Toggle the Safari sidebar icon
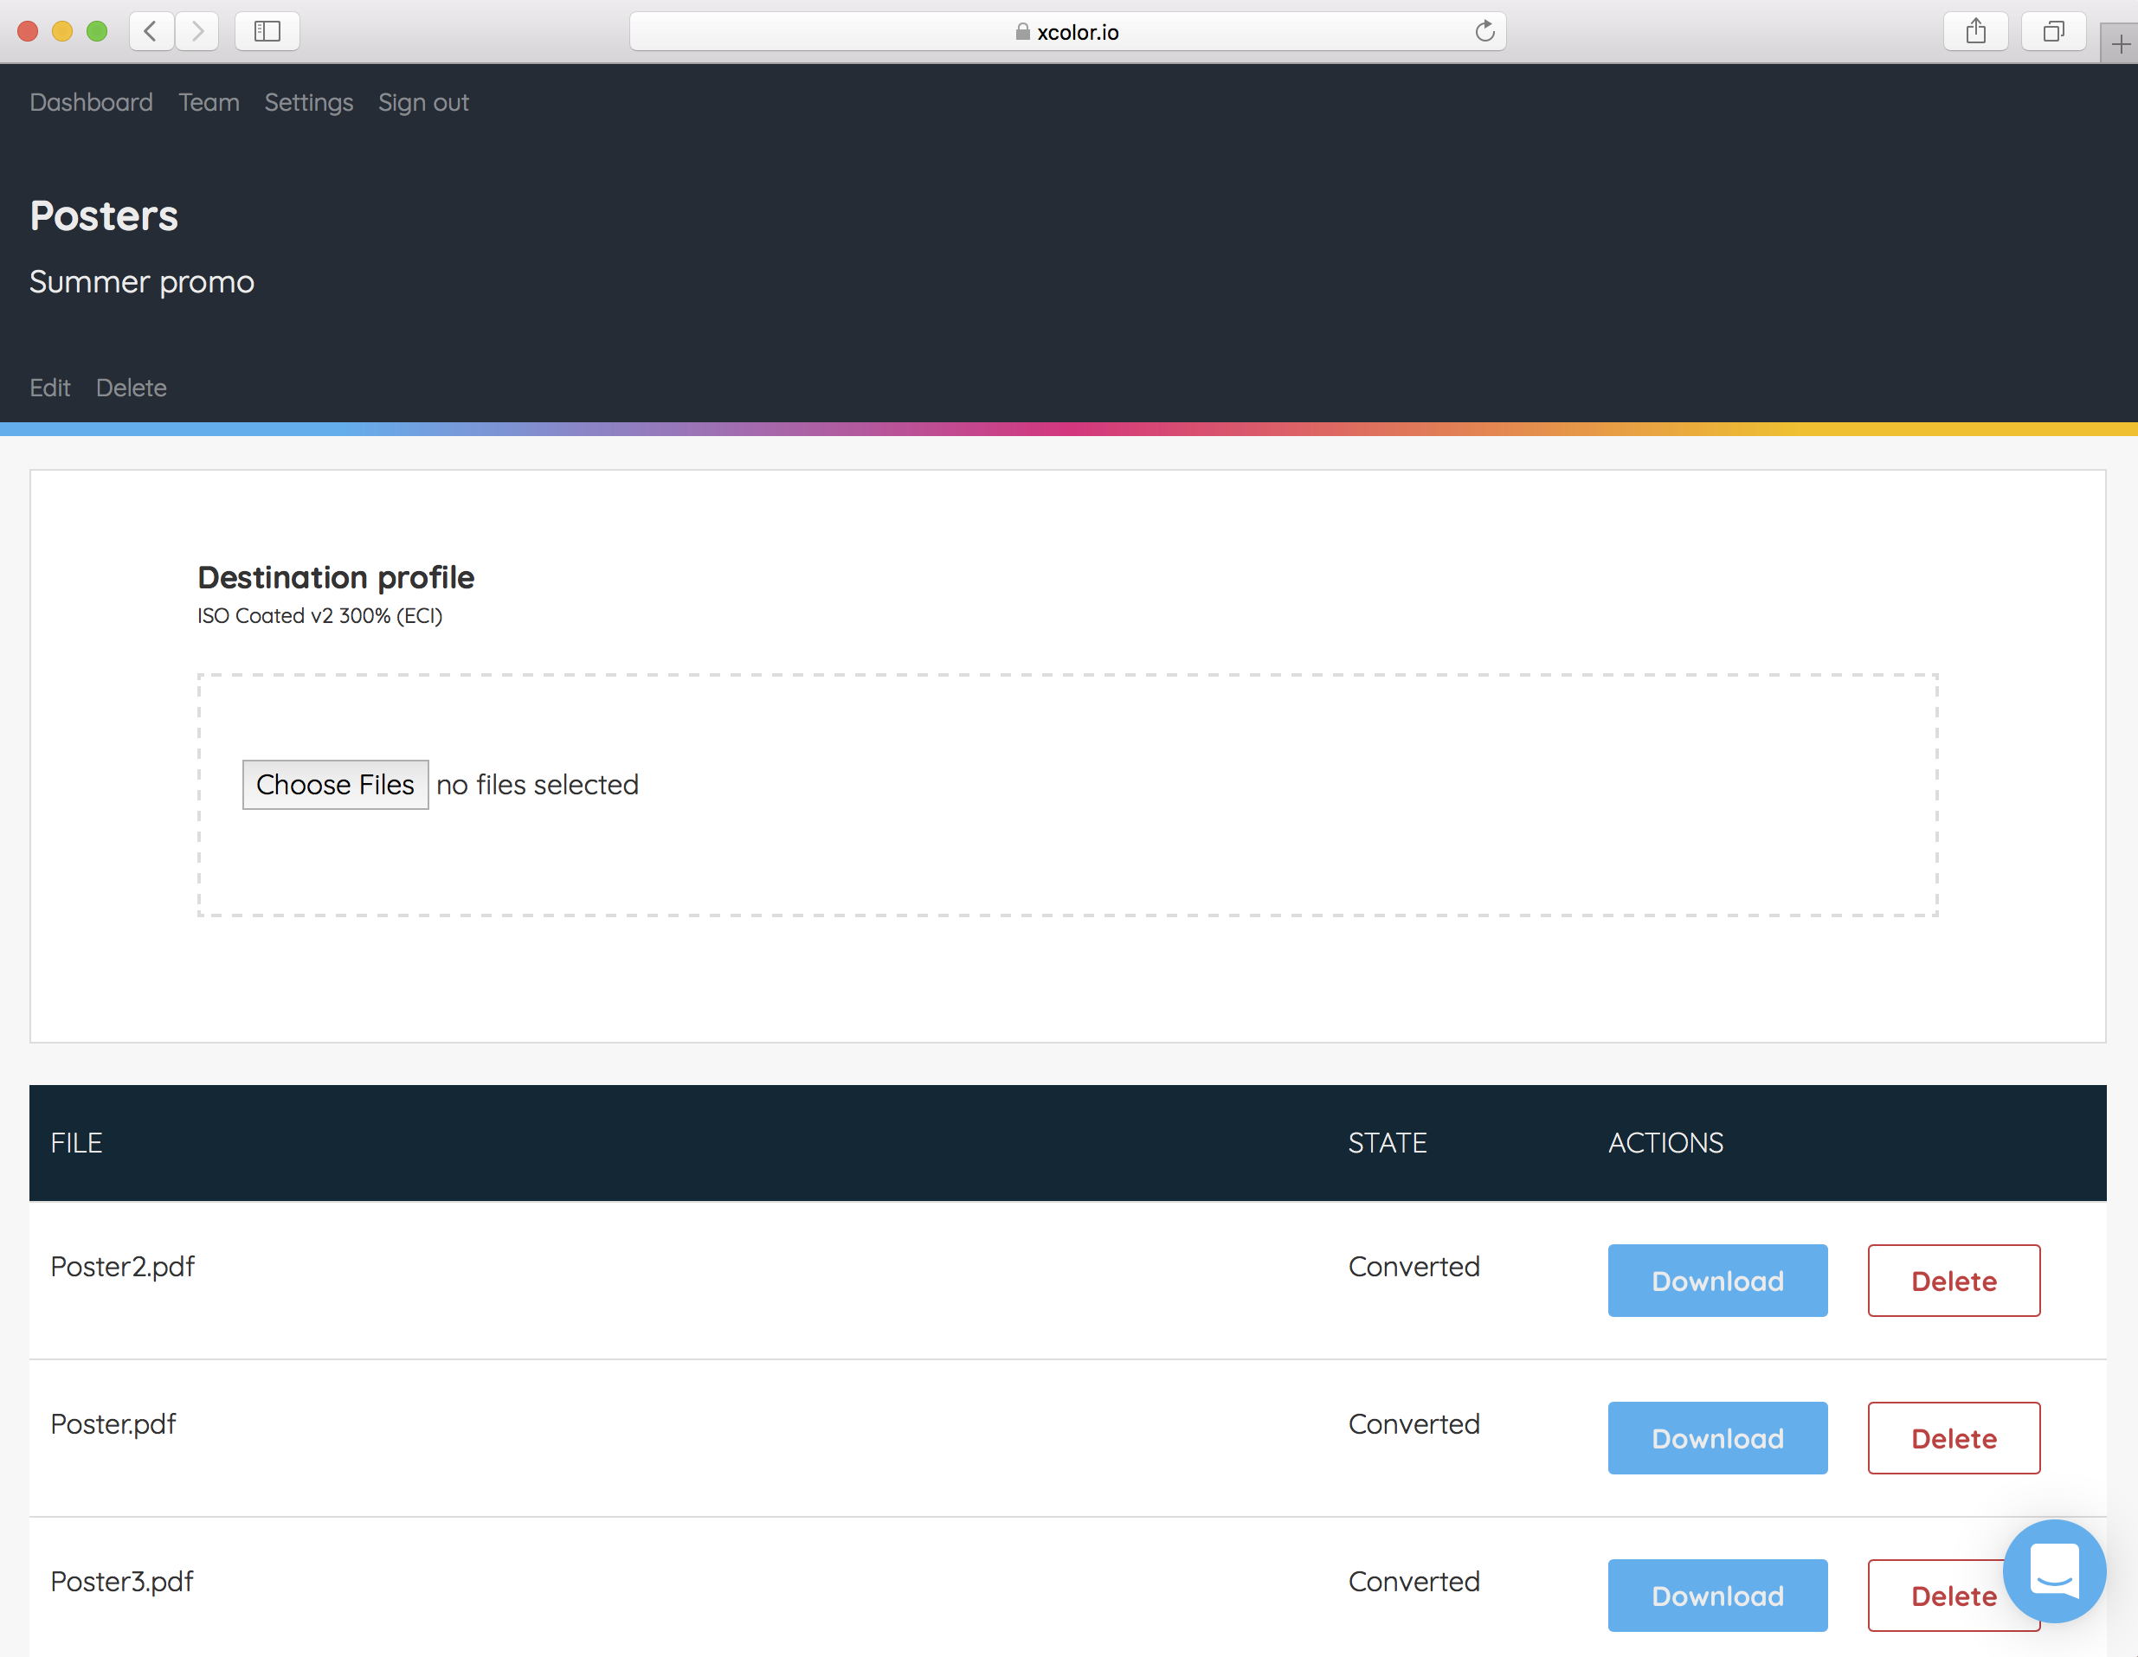This screenshot has width=2138, height=1657. (x=267, y=31)
